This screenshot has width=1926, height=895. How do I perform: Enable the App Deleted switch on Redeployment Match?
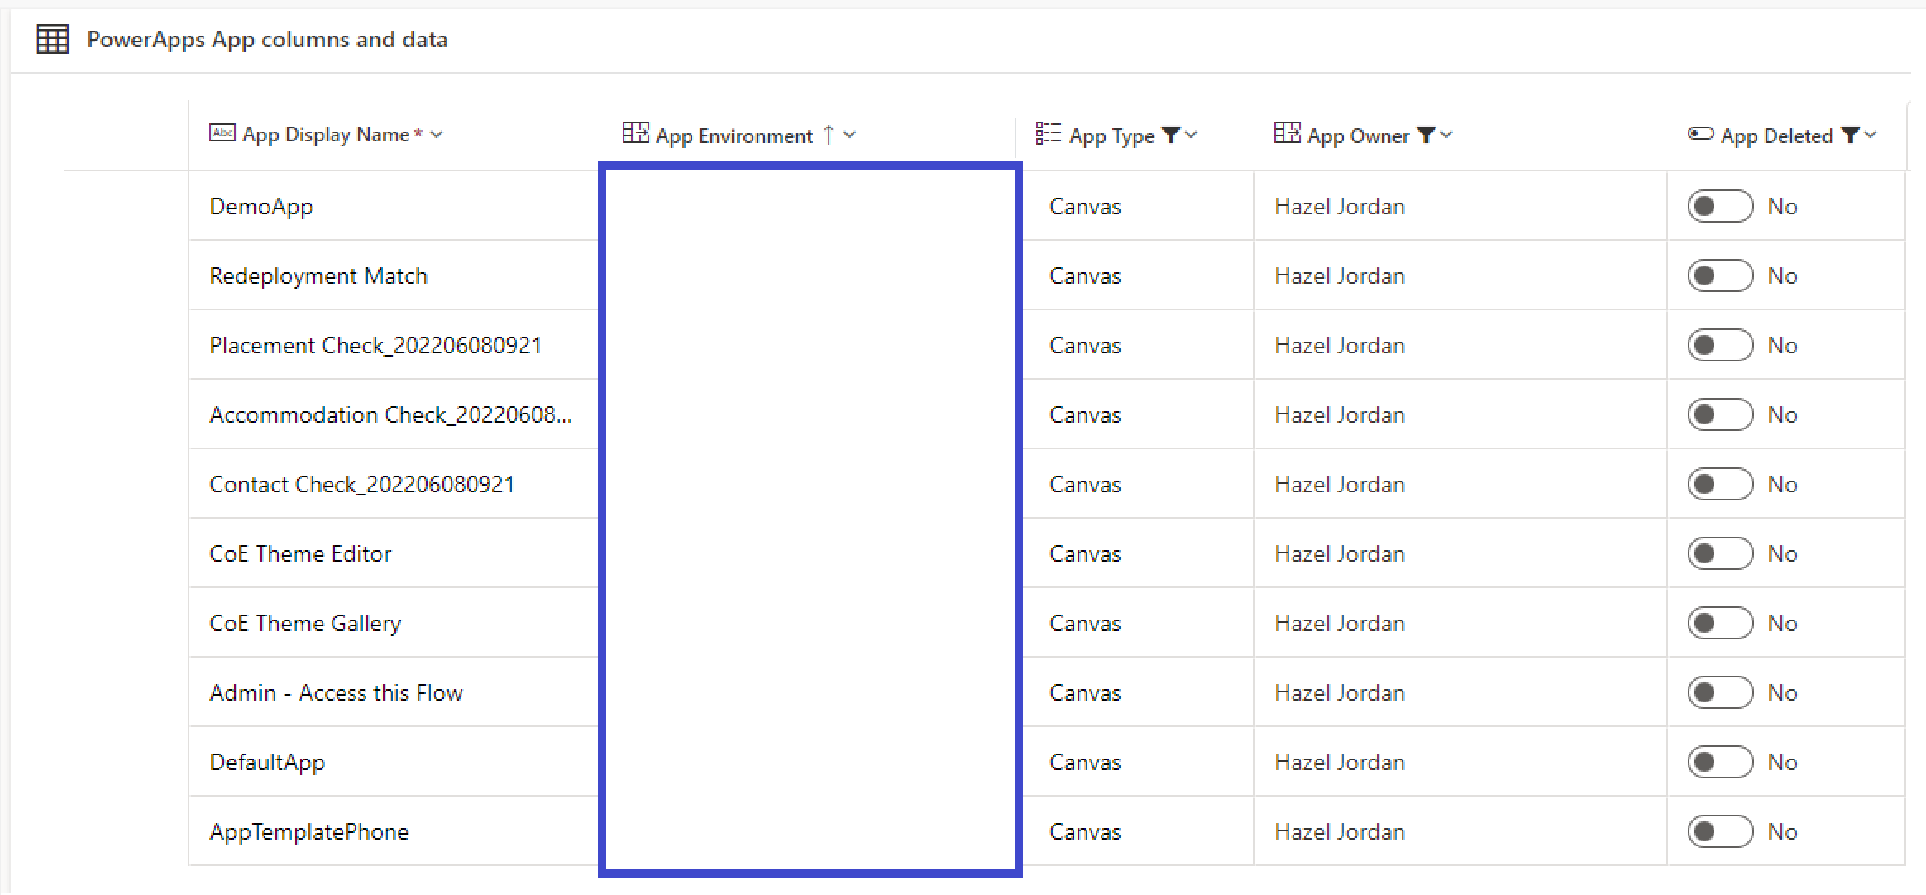click(x=1719, y=275)
